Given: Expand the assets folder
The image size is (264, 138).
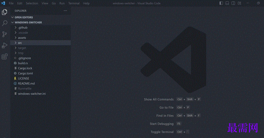Looking at the screenshot, I should [x=15, y=38].
